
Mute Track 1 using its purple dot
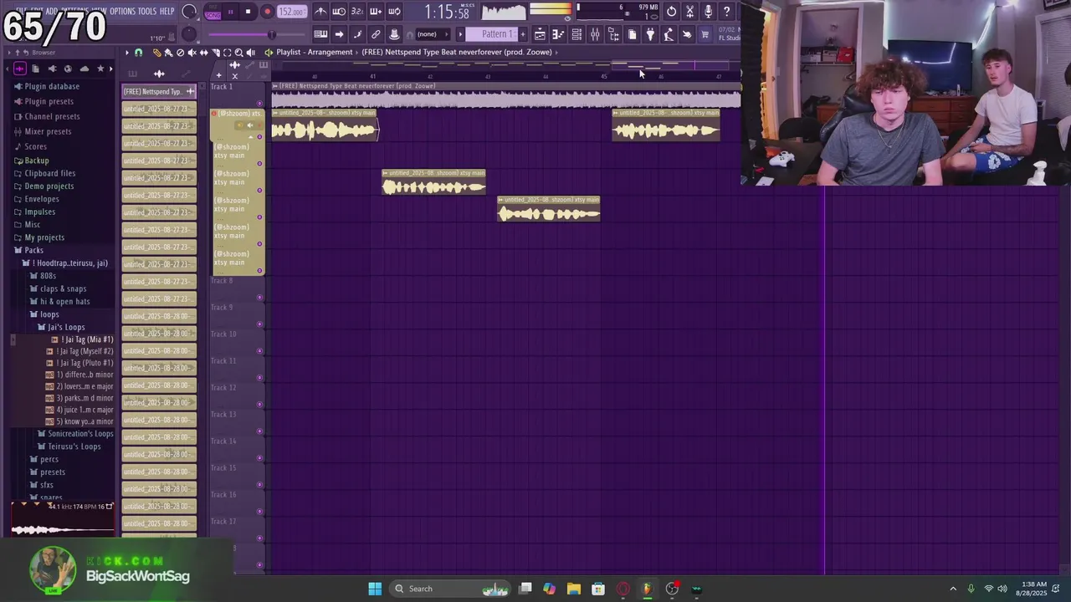click(259, 104)
